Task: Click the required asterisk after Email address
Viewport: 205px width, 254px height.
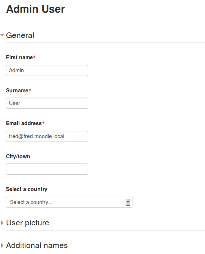Action: point(43,123)
